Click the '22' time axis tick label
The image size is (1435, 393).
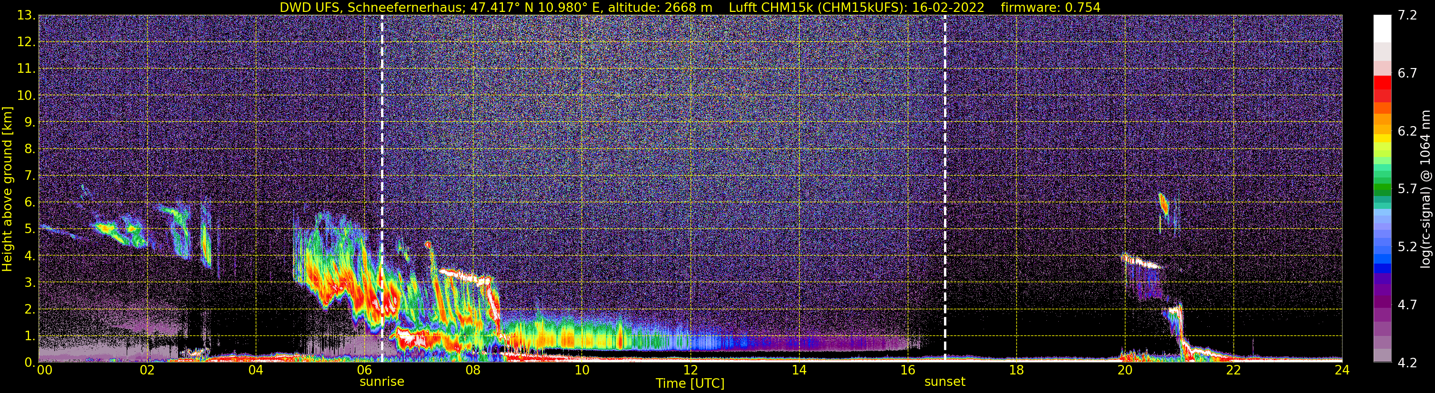1234,371
